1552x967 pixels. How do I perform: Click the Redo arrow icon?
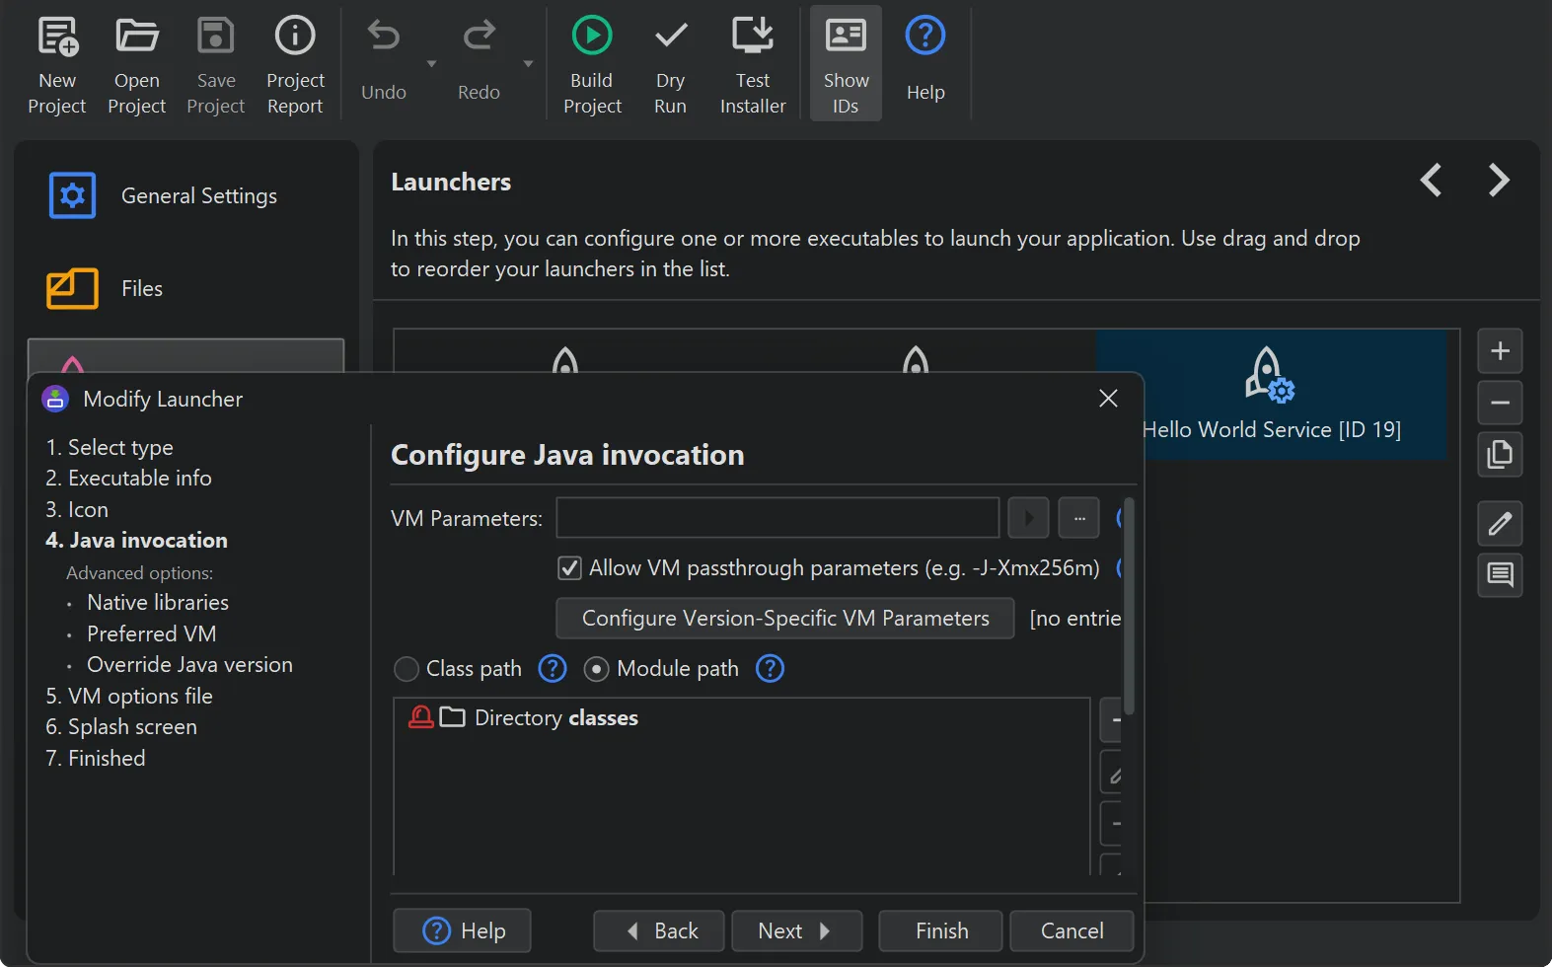pos(479,37)
